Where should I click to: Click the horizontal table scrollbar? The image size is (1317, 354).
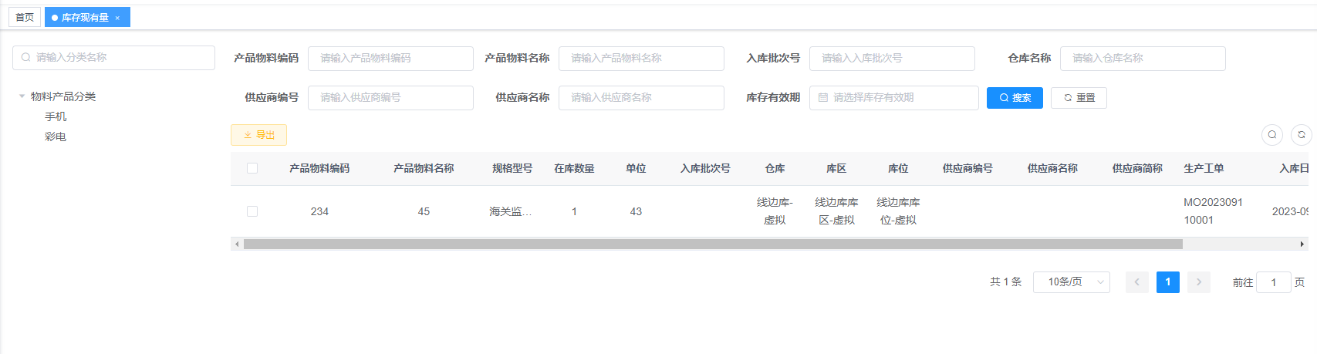coord(712,244)
